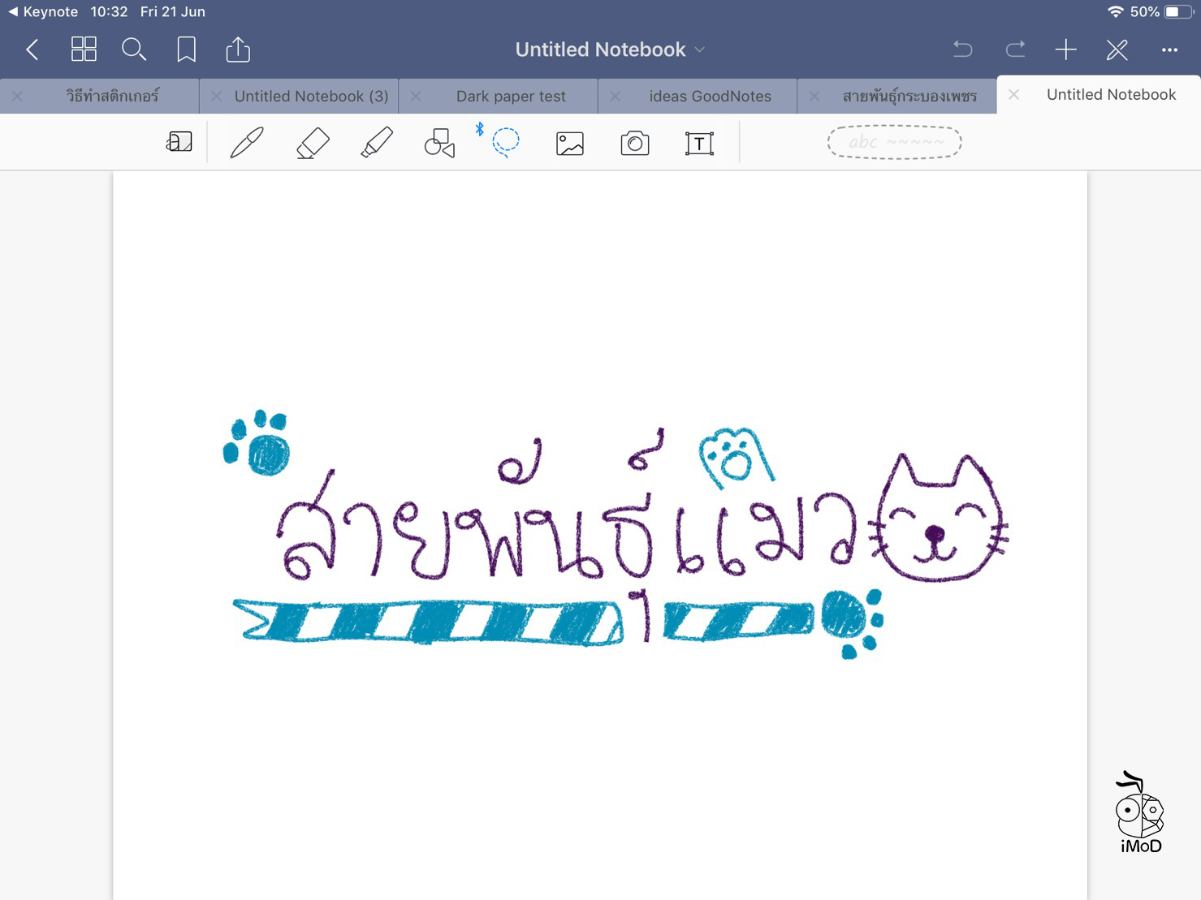This screenshot has height=900, width=1201.
Task: Click the dashed abc stroke style preview
Action: (x=894, y=143)
